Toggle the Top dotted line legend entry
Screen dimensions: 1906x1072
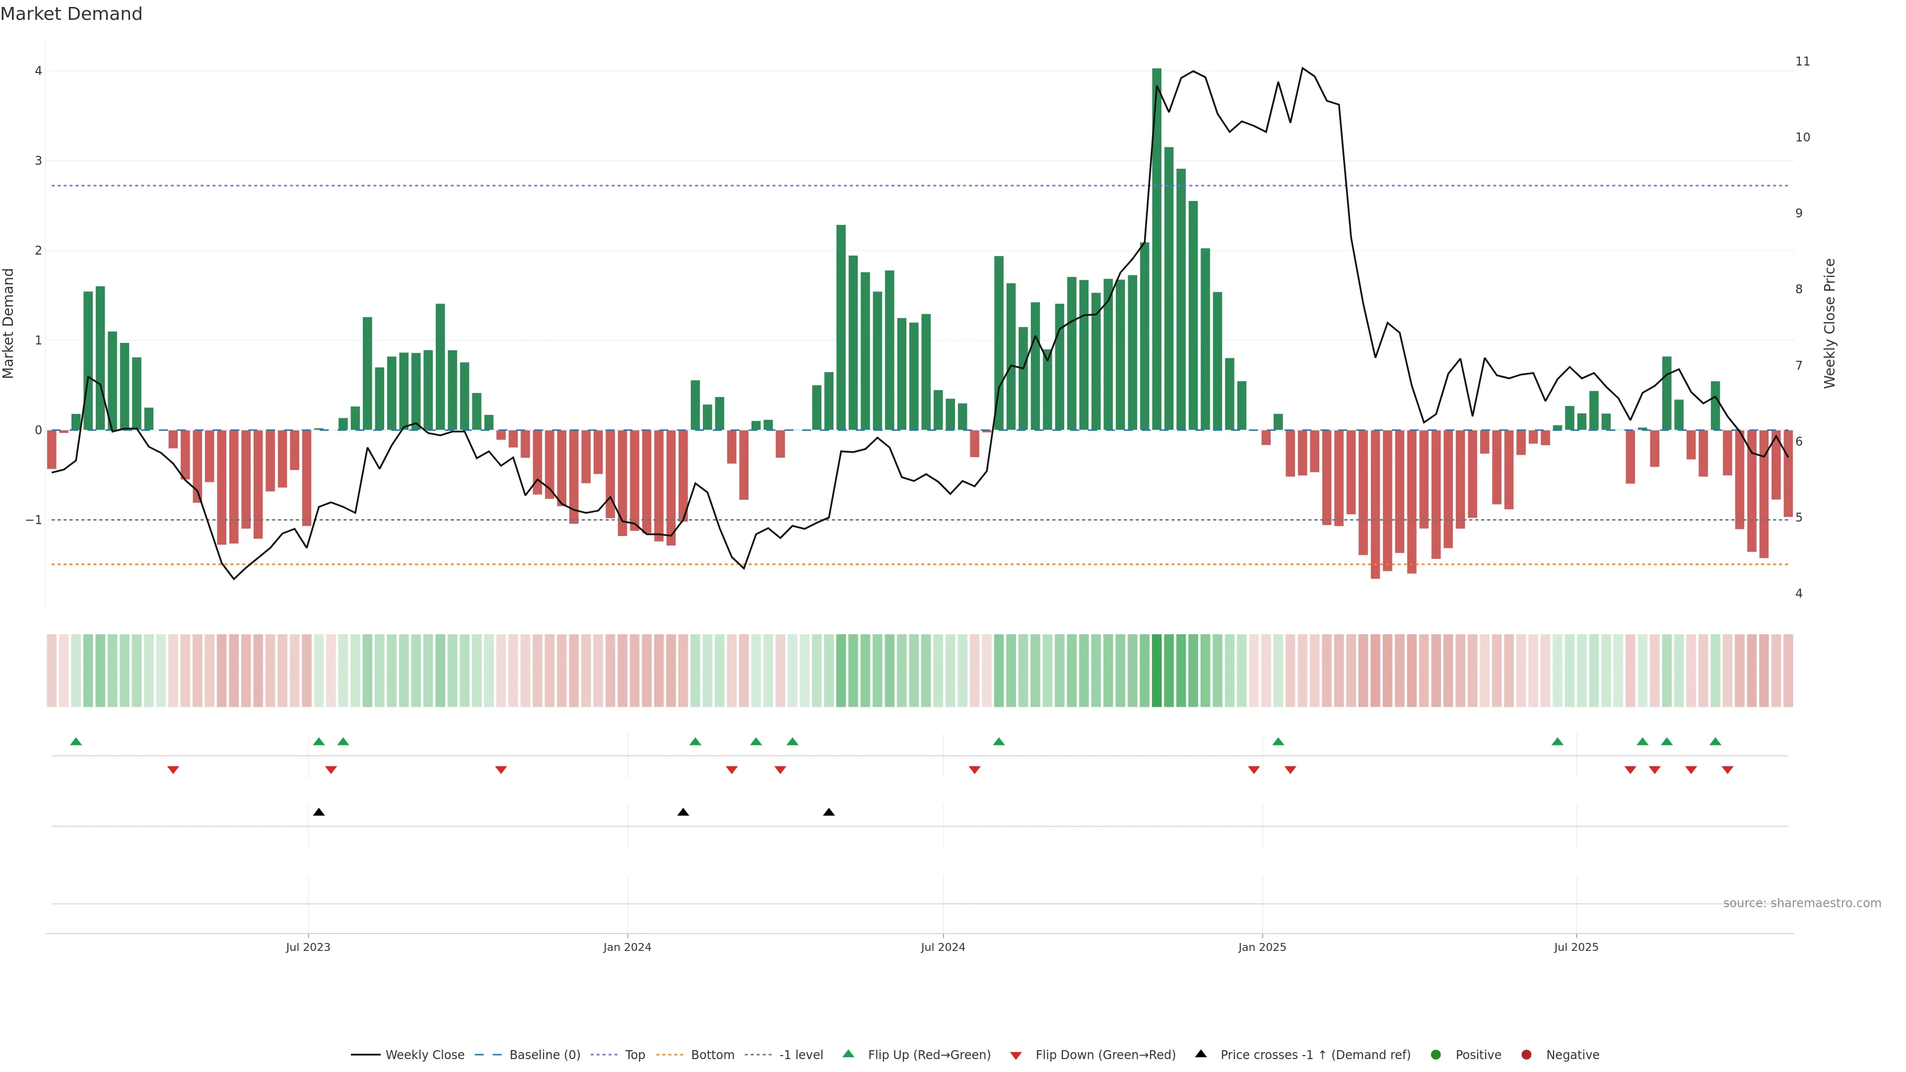pyautogui.click(x=635, y=1055)
